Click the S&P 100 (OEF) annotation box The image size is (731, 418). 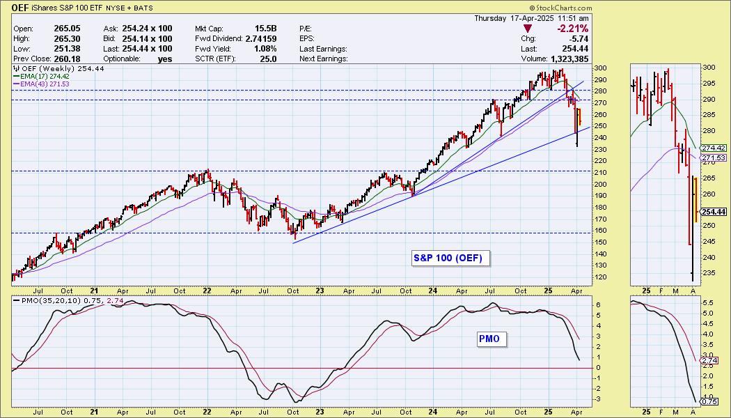[x=451, y=258]
